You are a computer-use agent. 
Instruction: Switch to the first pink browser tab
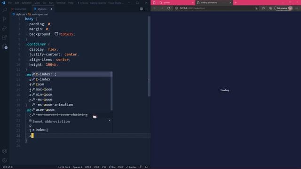click(176, 3)
